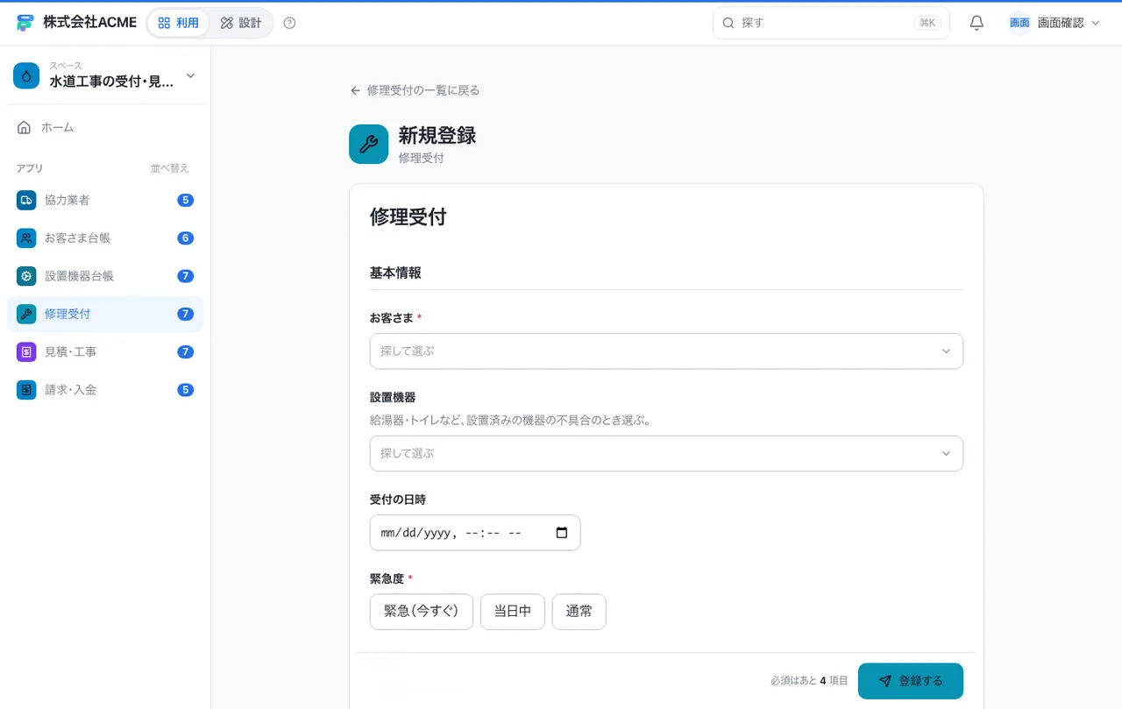
Task: Open calendar picker icon in 受付の日時
Action: (x=562, y=533)
